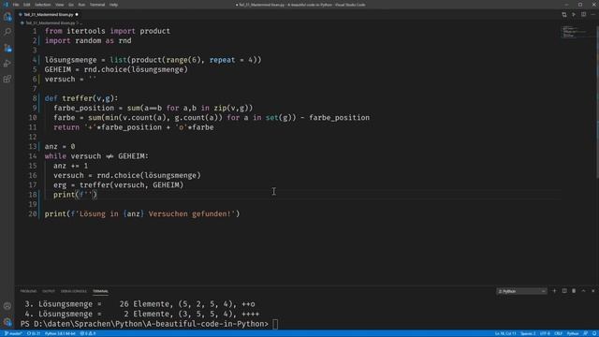Switch to the Output panel tab
Image resolution: width=599 pixels, height=337 pixels.
[x=49, y=291]
